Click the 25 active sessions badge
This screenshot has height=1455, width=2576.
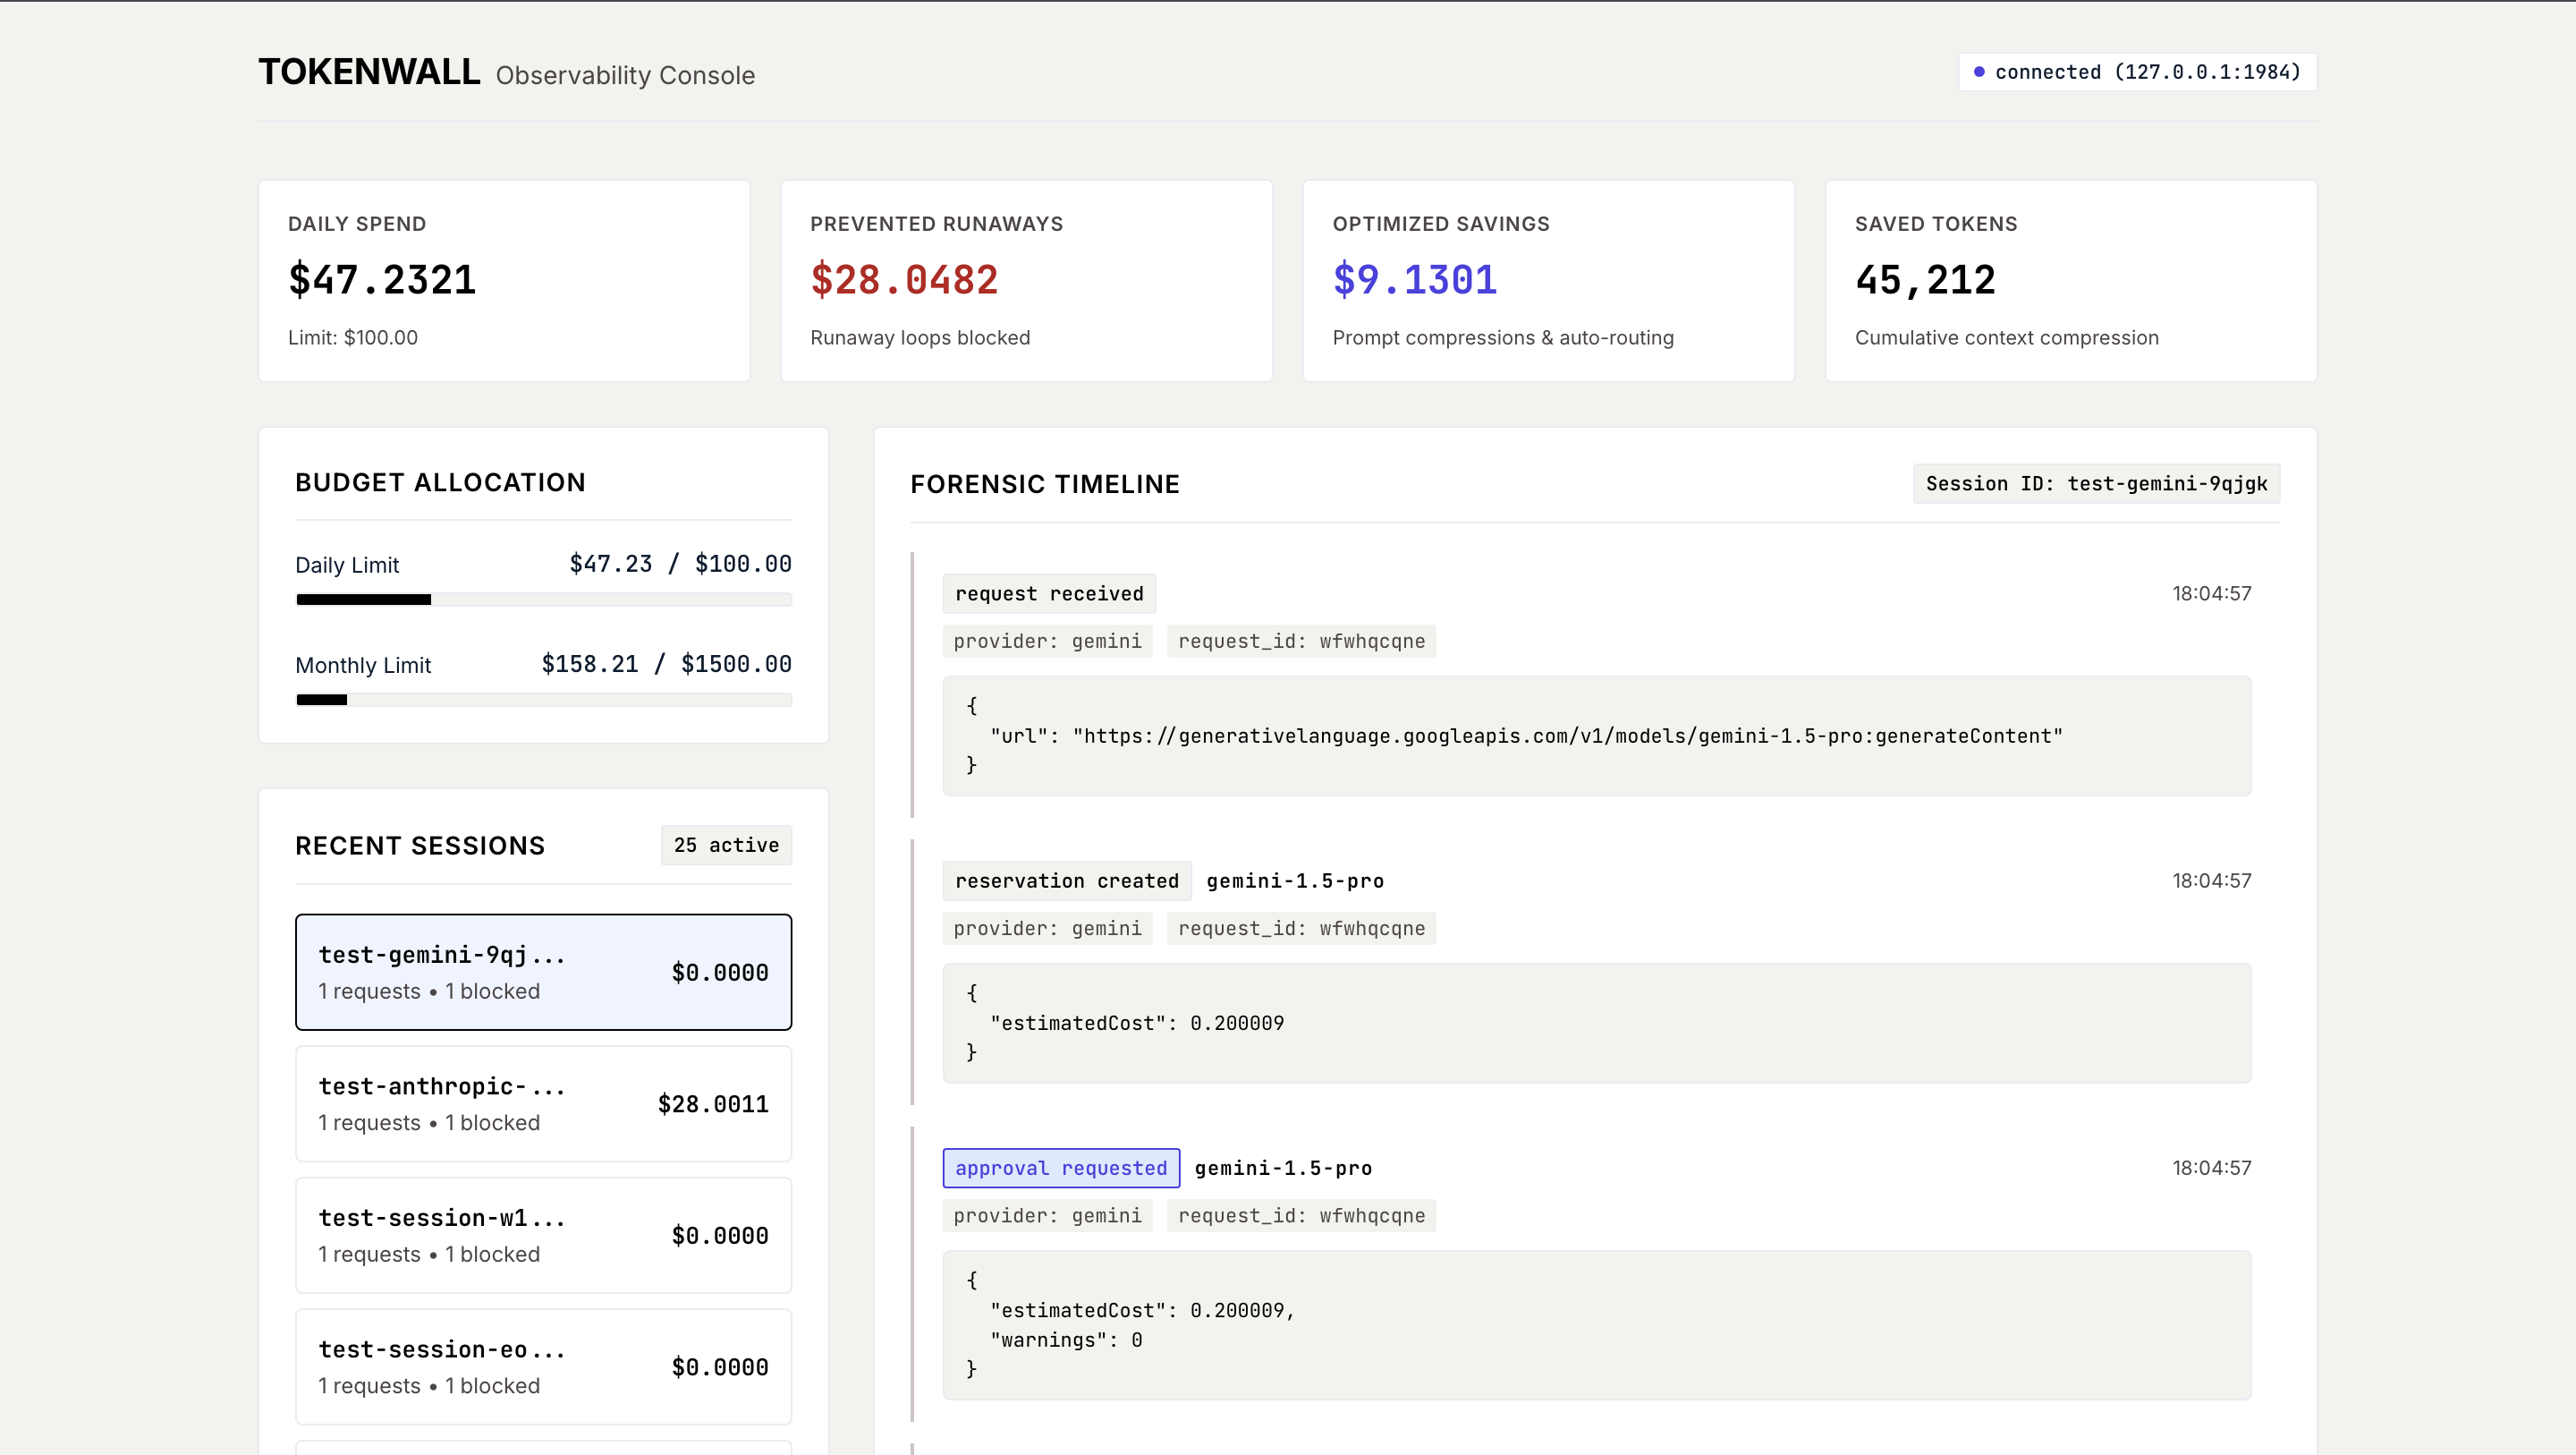(726, 845)
